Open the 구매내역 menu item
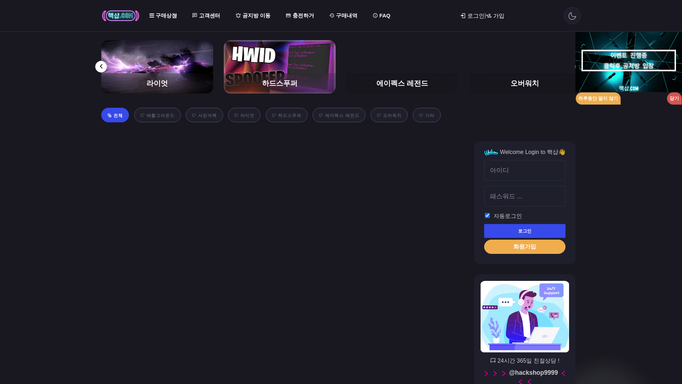This screenshot has width=682, height=384. coord(343,16)
